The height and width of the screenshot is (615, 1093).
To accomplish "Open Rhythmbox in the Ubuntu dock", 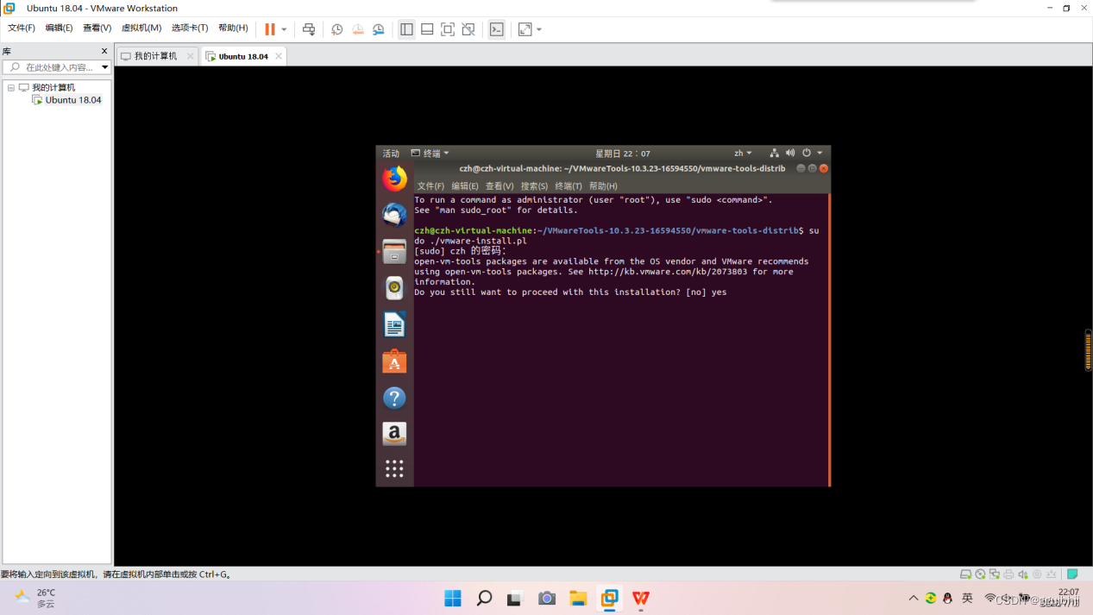I will click(x=394, y=288).
